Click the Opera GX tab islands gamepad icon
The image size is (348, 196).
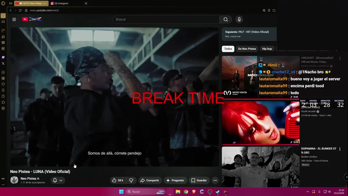pyautogui.click(x=11, y=3)
